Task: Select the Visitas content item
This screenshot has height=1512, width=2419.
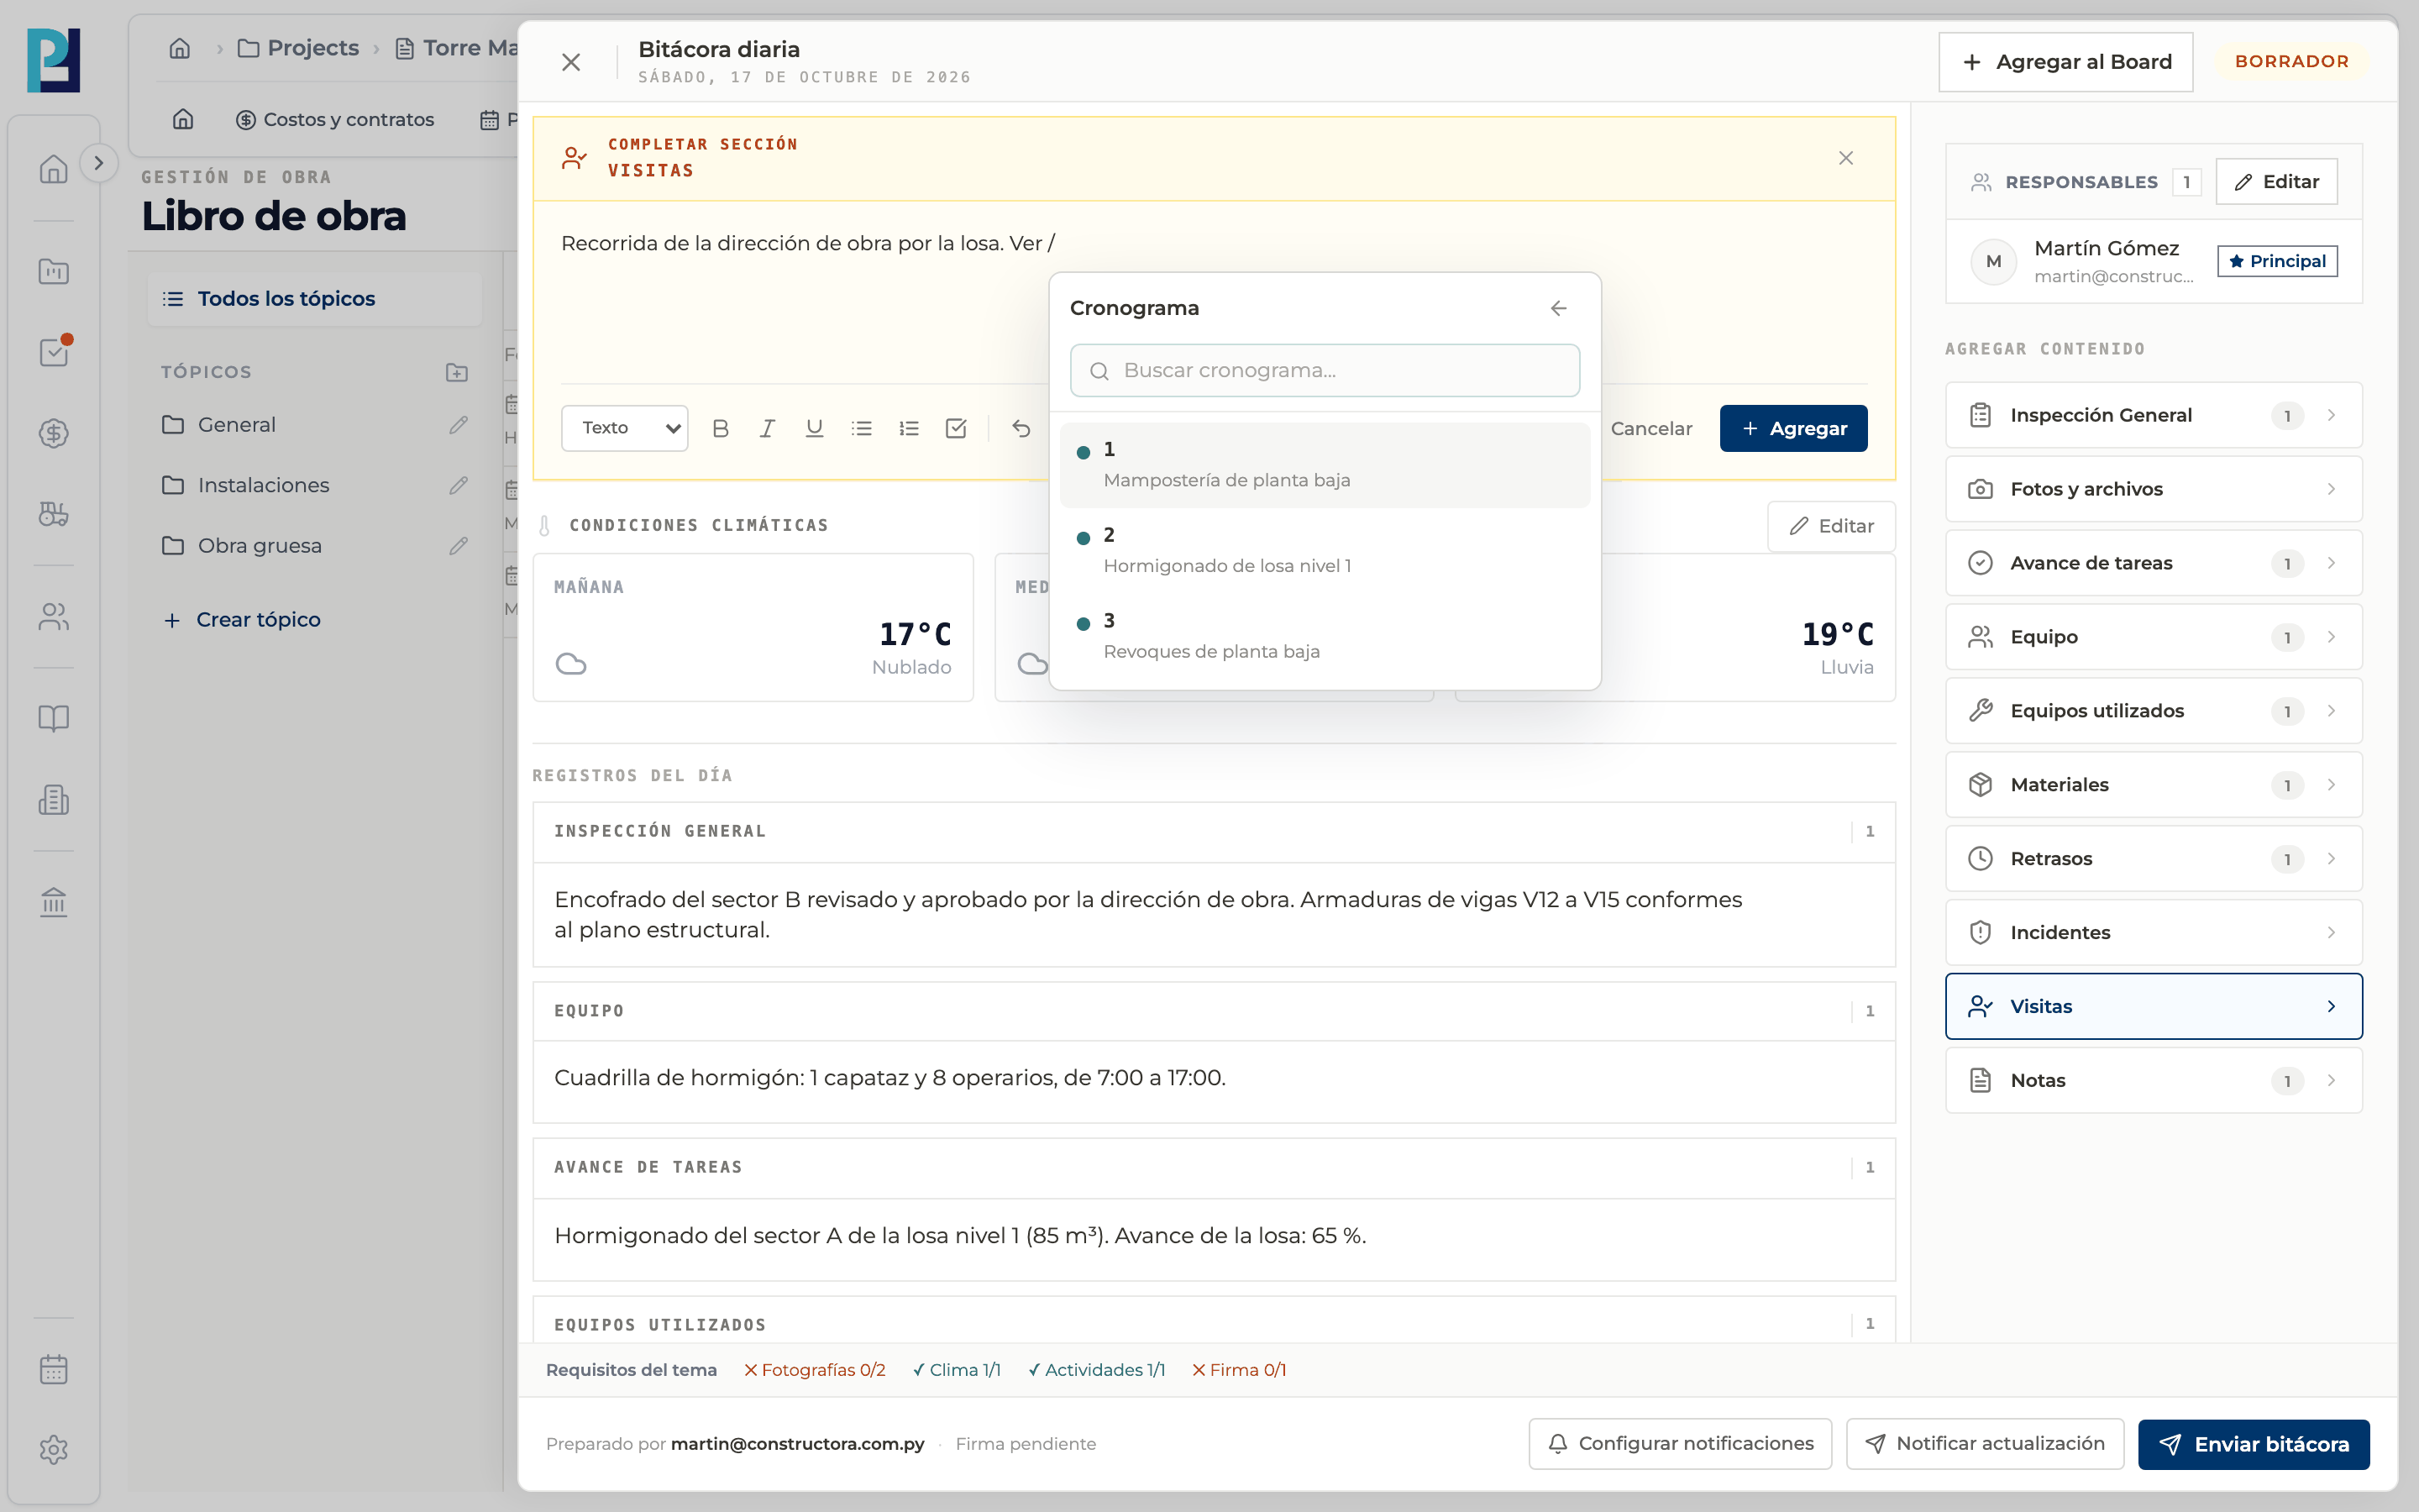Action: coord(2153,1006)
